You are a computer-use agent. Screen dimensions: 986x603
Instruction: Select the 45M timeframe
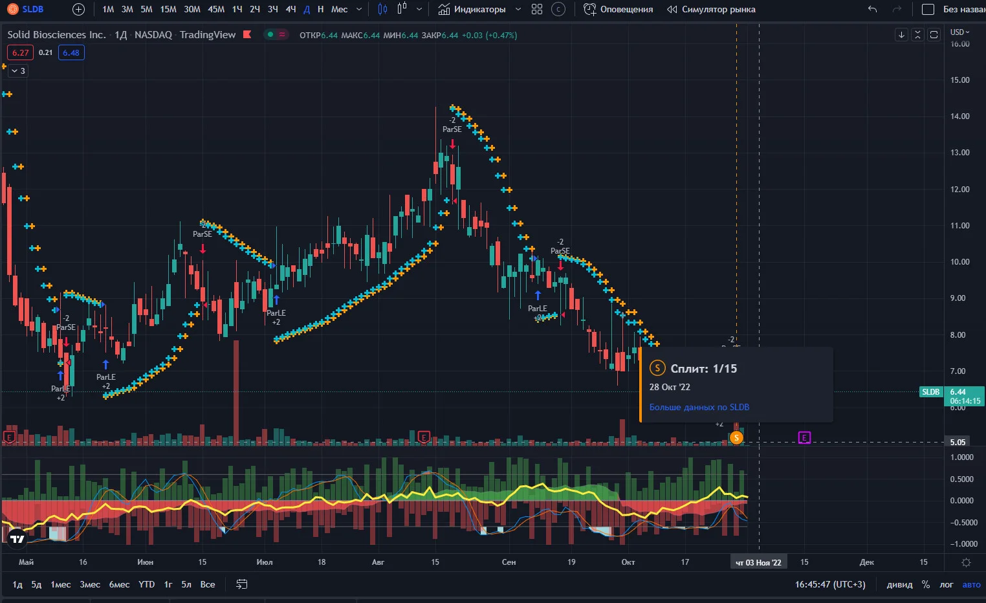coord(216,9)
